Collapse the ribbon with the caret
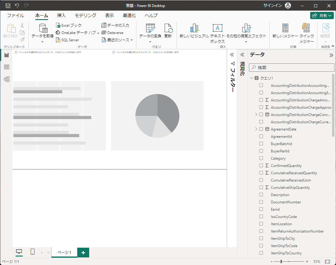336x265 pixels. pos(333,46)
